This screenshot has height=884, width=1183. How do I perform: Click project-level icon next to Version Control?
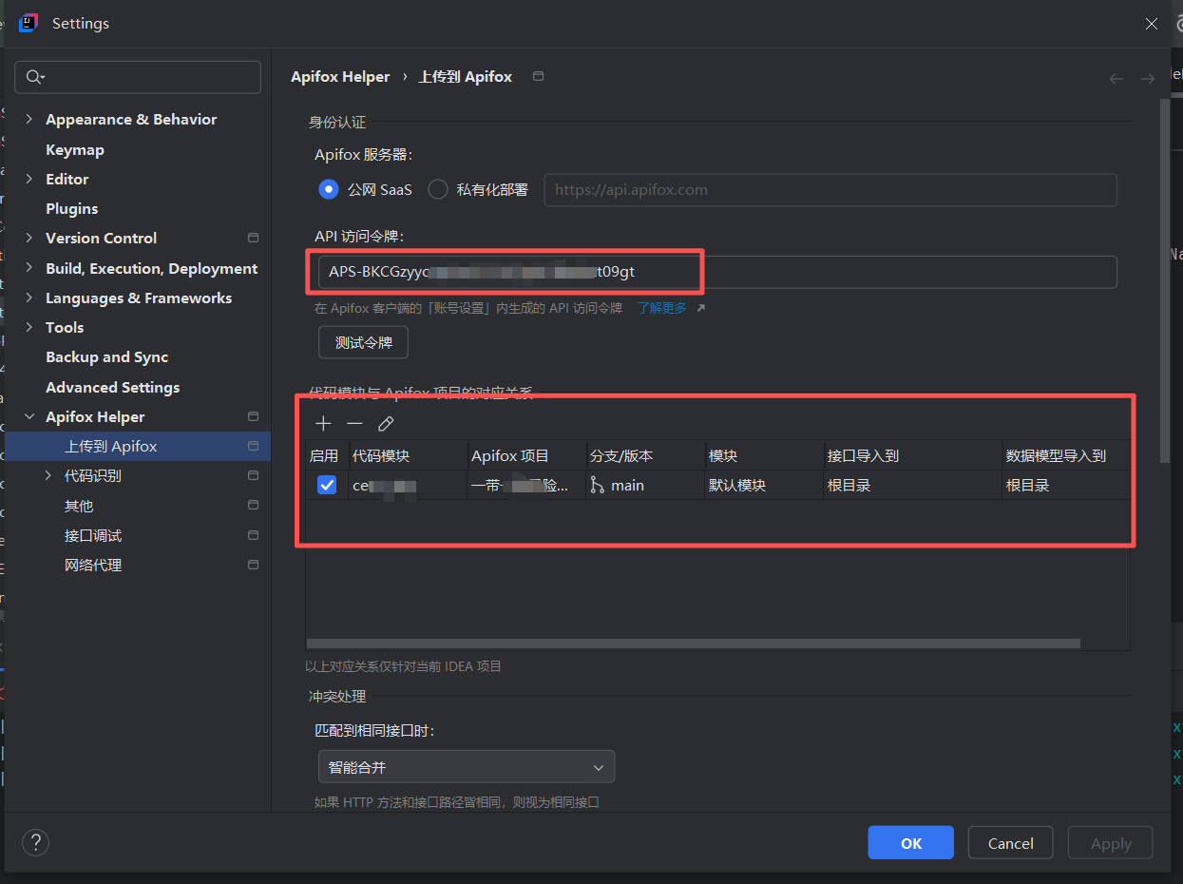click(253, 238)
